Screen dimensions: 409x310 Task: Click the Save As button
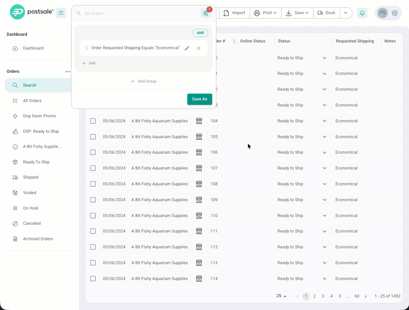point(200,99)
